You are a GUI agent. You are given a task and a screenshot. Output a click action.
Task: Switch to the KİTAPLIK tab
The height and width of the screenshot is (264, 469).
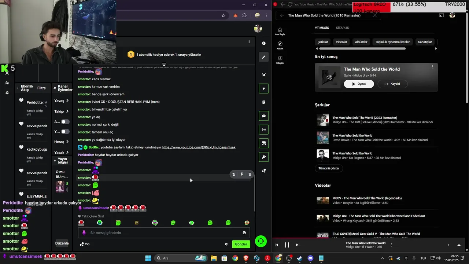(x=342, y=28)
